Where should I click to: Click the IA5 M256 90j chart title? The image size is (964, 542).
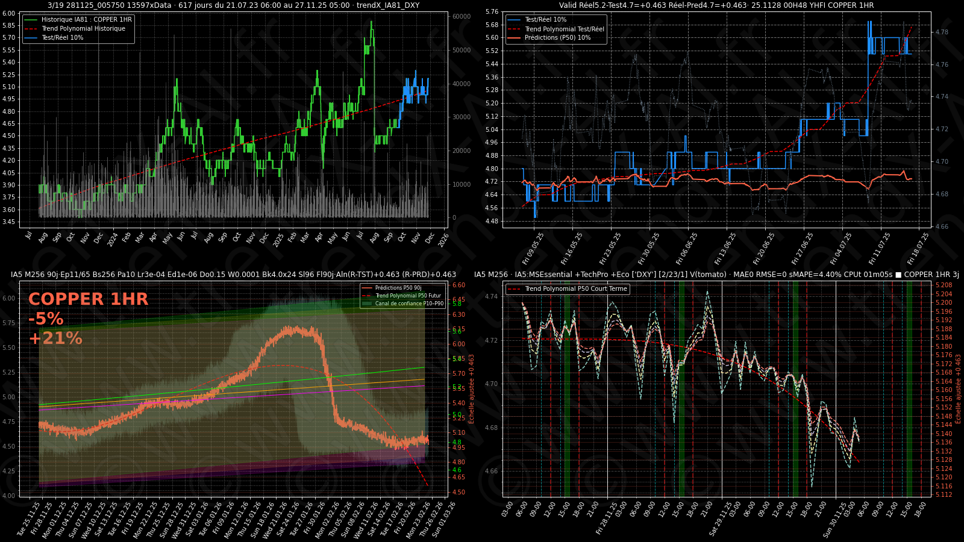pos(233,275)
